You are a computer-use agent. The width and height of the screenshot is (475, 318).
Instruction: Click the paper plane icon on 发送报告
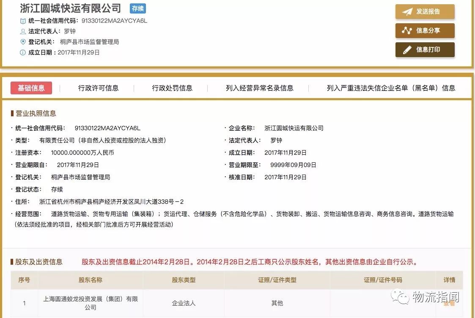407,11
